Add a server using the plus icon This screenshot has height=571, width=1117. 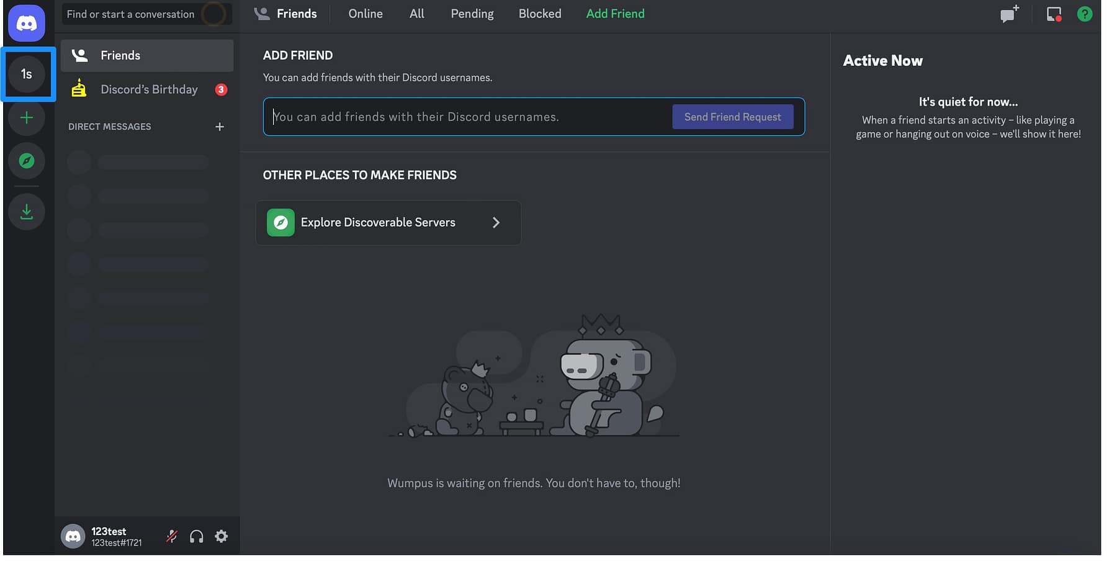coord(26,117)
